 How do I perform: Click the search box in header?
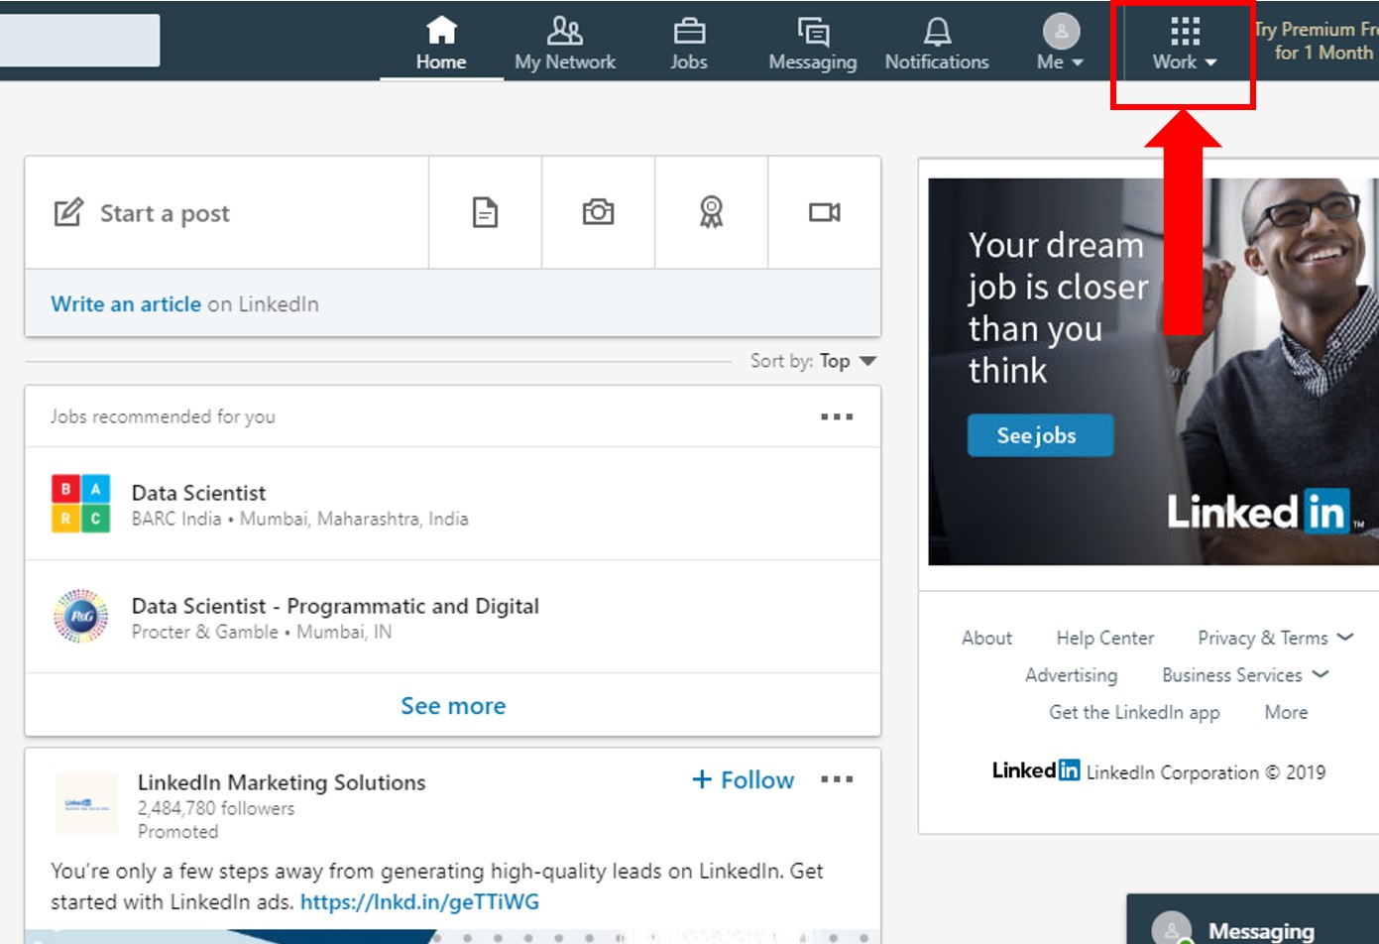click(79, 41)
